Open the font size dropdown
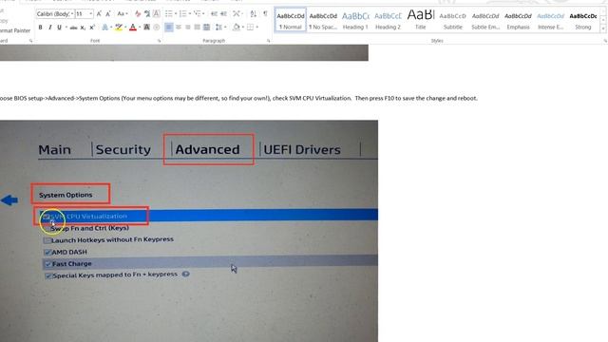The height and width of the screenshot is (342, 608). pos(91,14)
